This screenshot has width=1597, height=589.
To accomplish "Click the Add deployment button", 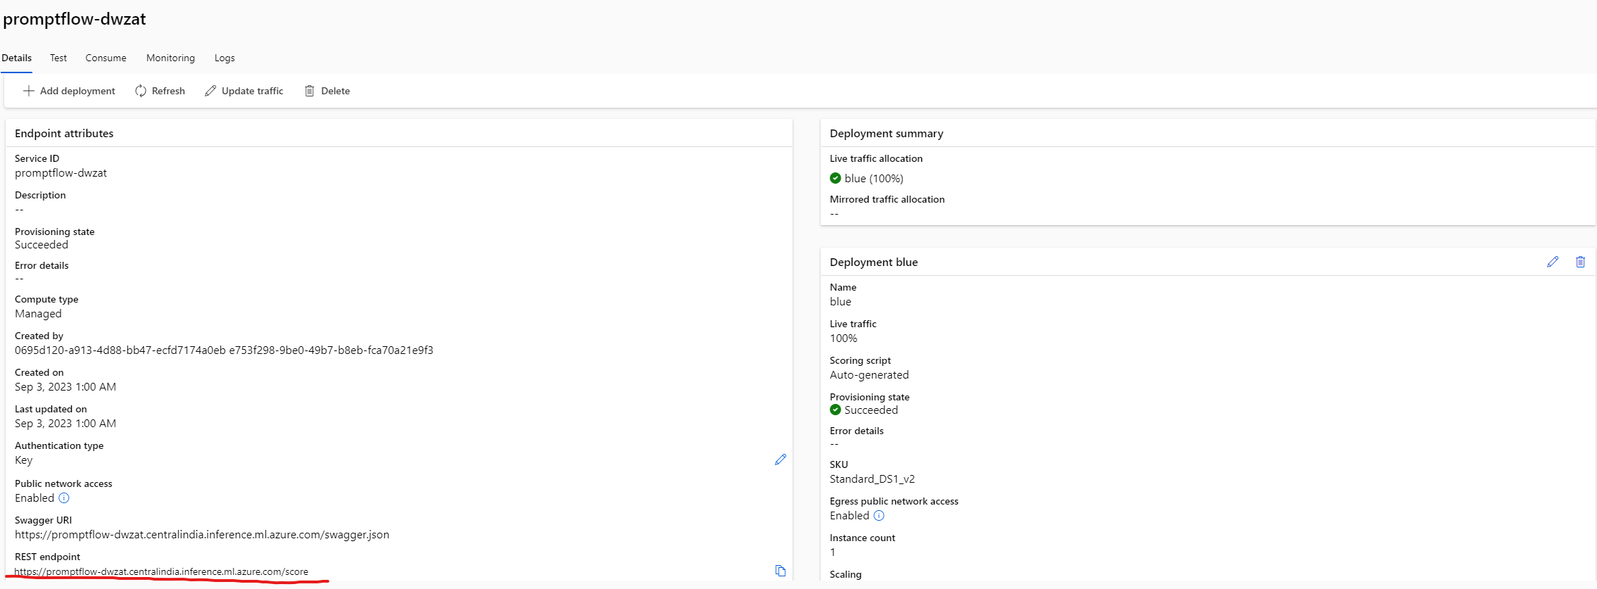I will (69, 91).
